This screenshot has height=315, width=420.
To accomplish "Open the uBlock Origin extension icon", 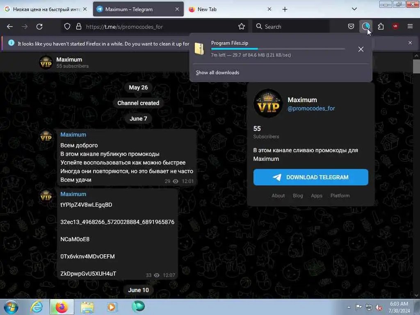I will coord(395,26).
